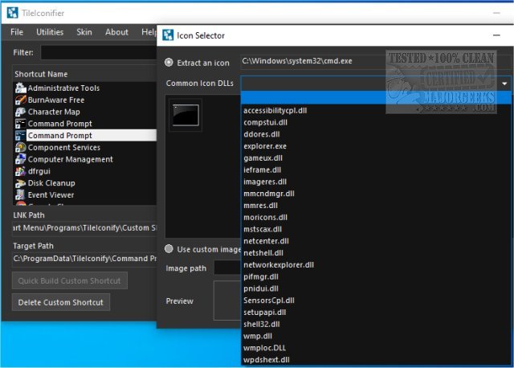Choose accessibilitycpl.dll from the list
The width and height of the screenshot is (514, 368).
(377, 111)
